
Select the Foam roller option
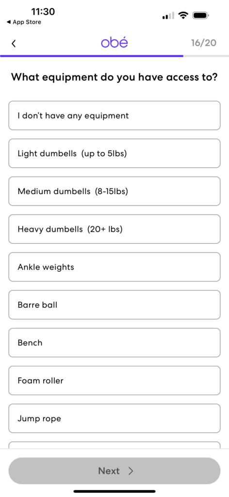click(114, 381)
